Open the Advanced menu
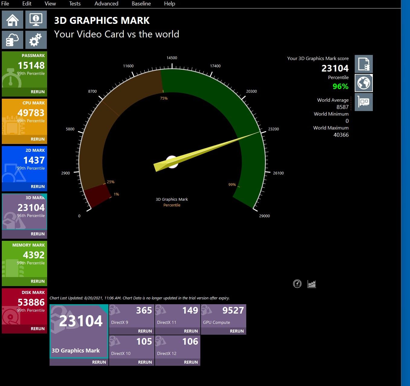The width and height of the screenshot is (410, 386). pyautogui.click(x=106, y=4)
